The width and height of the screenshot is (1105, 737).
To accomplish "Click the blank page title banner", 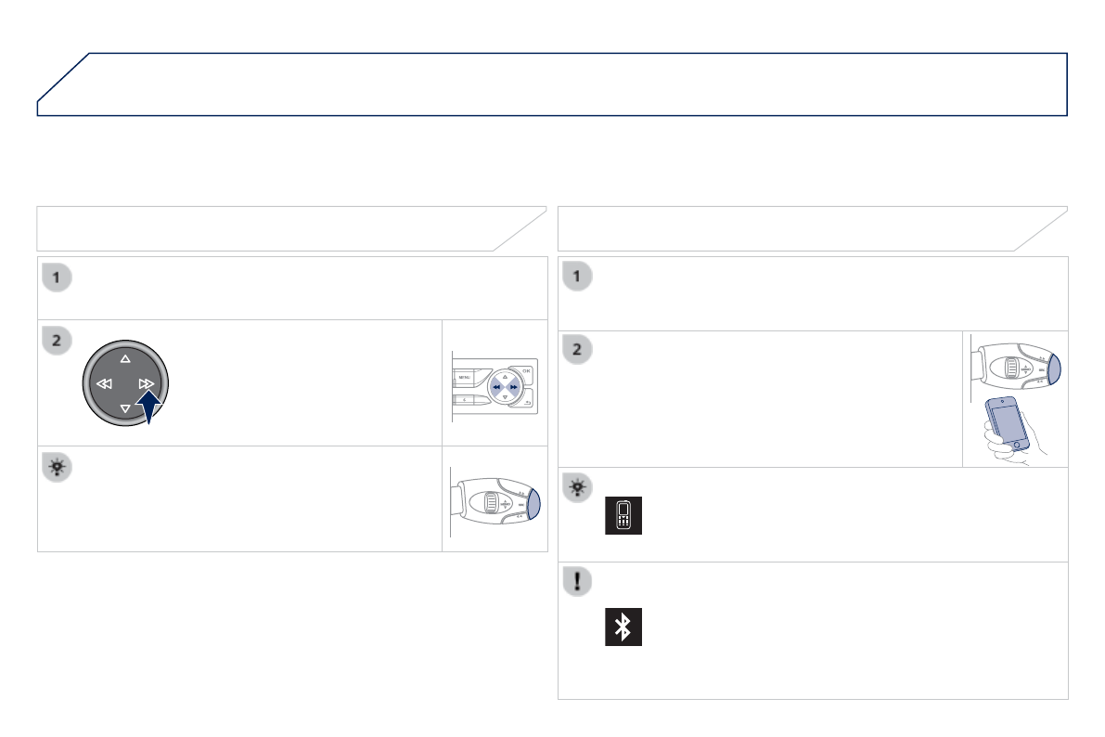I will (552, 84).
